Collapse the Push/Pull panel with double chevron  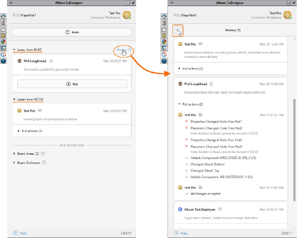(x=11, y=3)
